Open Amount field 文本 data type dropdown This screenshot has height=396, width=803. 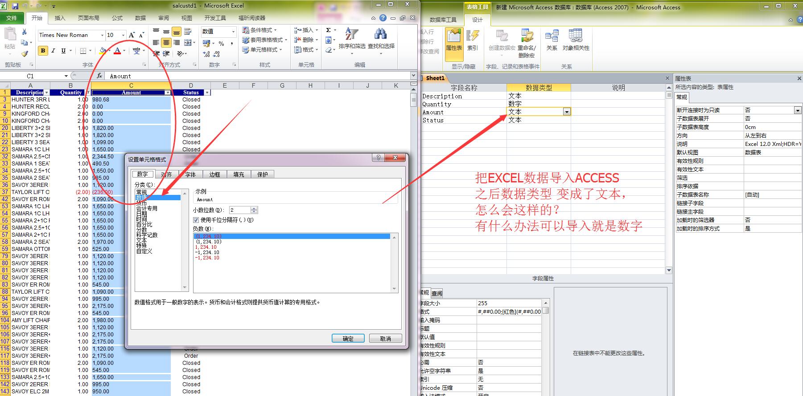[x=567, y=112]
